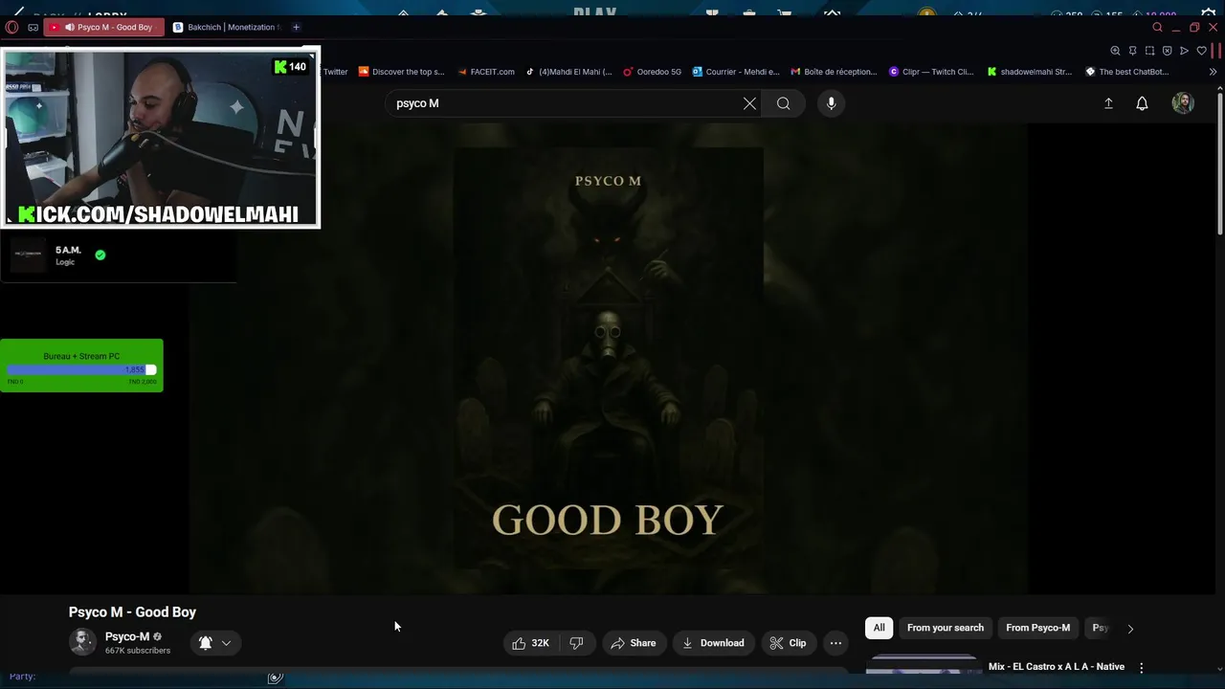Image resolution: width=1225 pixels, height=689 pixels.
Task: Share the Good Boy video
Action: (634, 643)
